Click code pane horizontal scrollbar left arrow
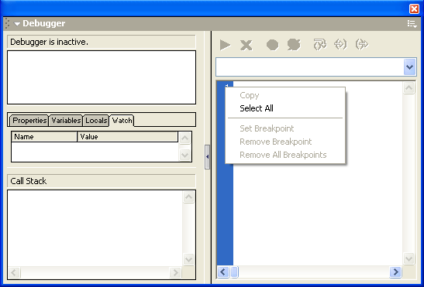This screenshot has width=424, height=287. [223, 272]
